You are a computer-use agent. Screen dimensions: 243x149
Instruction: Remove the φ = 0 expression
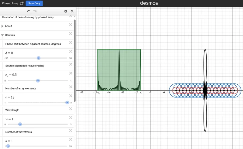pyautogui.click(x=71, y=51)
